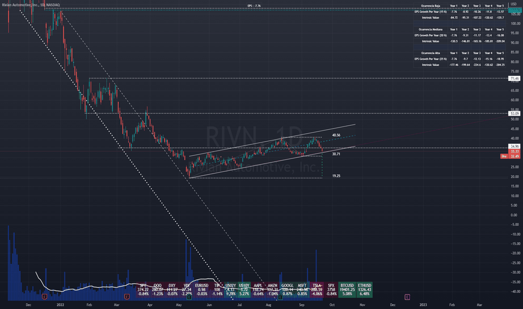Click the SPX ticker cell showing 3758
523x309 pixels.
click(331, 290)
